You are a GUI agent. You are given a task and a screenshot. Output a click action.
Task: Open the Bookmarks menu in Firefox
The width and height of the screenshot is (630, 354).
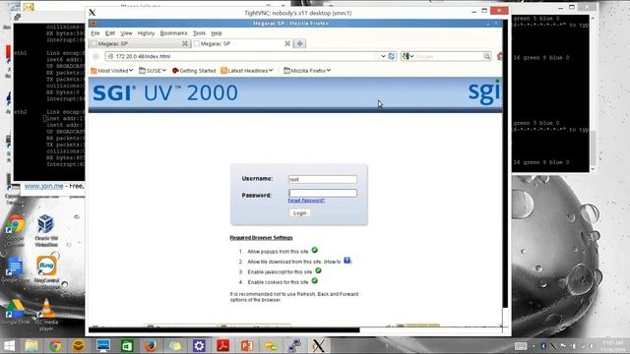(x=173, y=33)
